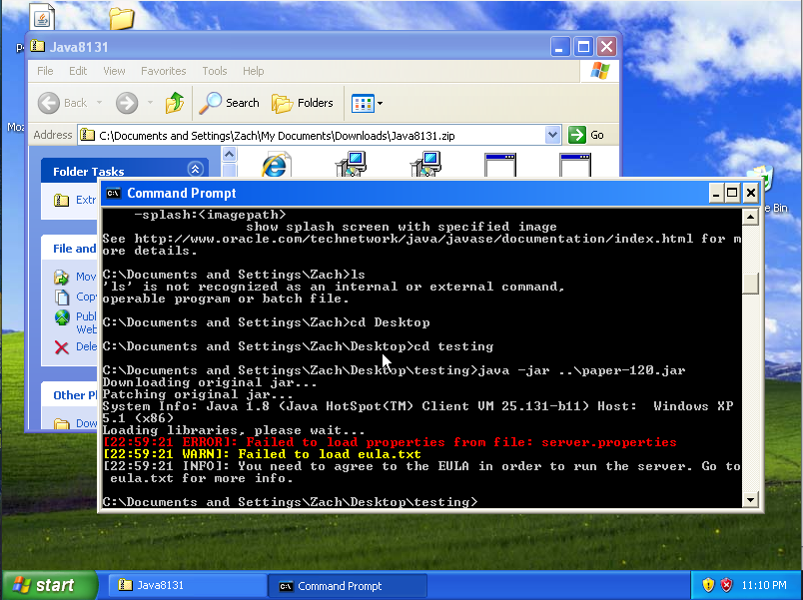Open the Views button in Java8131 toolbar

coord(363,104)
